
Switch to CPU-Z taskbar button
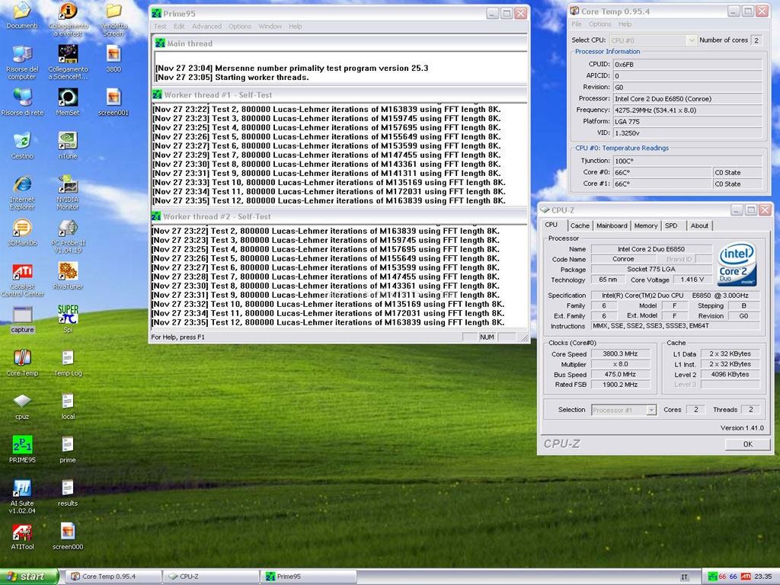point(212,577)
